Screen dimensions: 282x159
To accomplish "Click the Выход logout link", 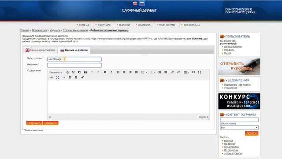I will 228,53.
